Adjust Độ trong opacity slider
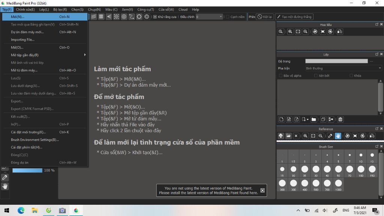The image size is (384, 216). click(x=336, y=61)
